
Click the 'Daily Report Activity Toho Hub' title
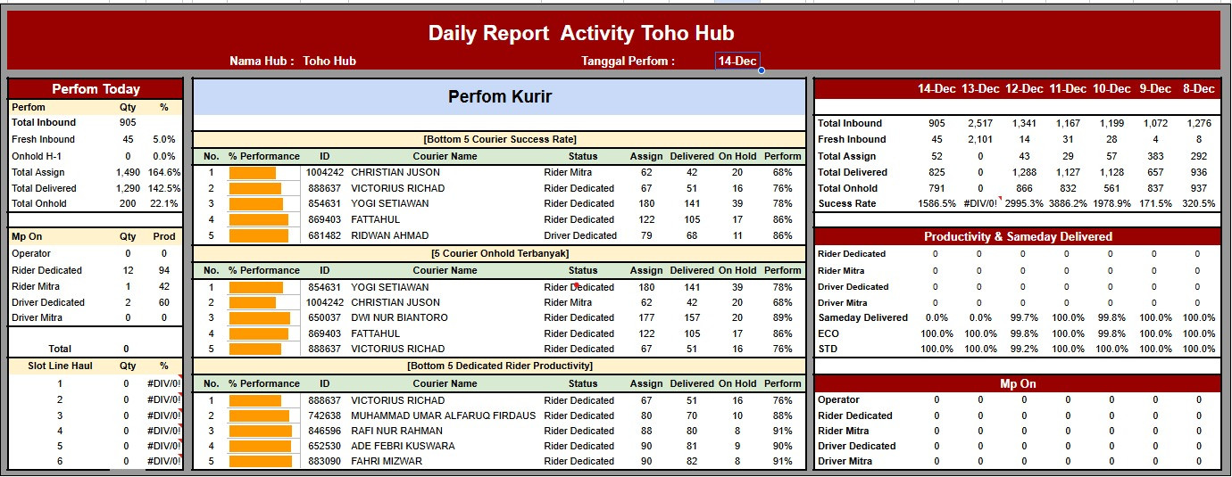581,34
